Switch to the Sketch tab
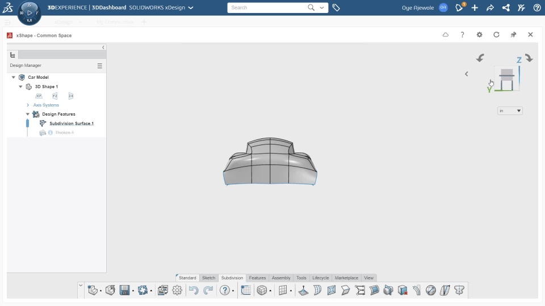Viewport: 545px width, 306px height. 209,278
